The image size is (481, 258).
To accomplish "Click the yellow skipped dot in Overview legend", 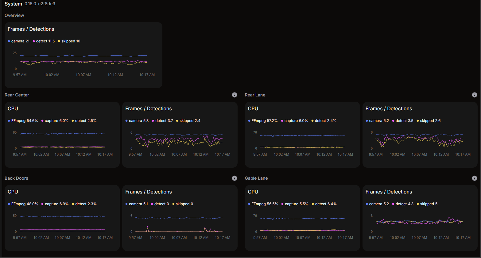I will click(59, 41).
